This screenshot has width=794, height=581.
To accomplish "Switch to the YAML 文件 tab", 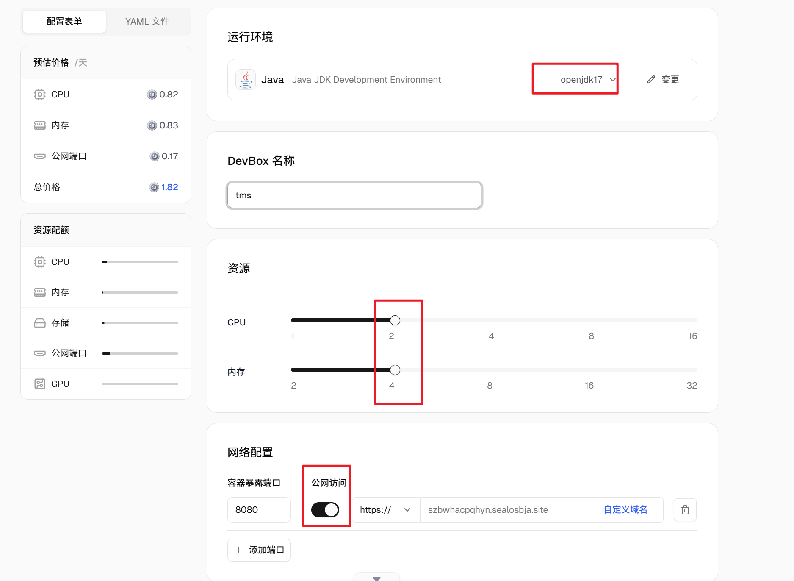I will tap(147, 22).
